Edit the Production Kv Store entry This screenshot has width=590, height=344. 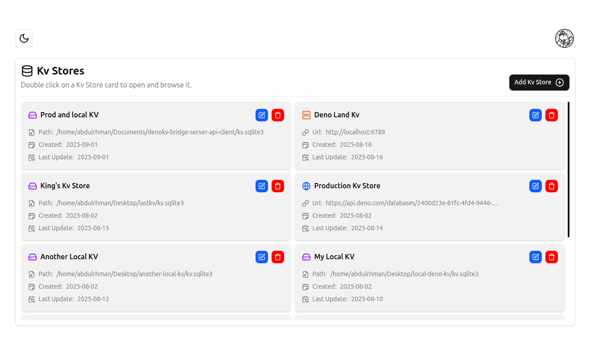(x=536, y=186)
